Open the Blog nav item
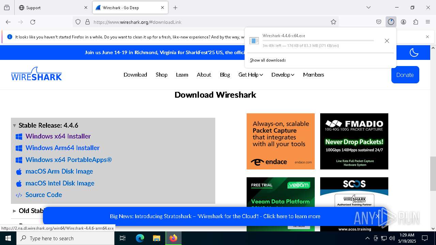 [225, 75]
